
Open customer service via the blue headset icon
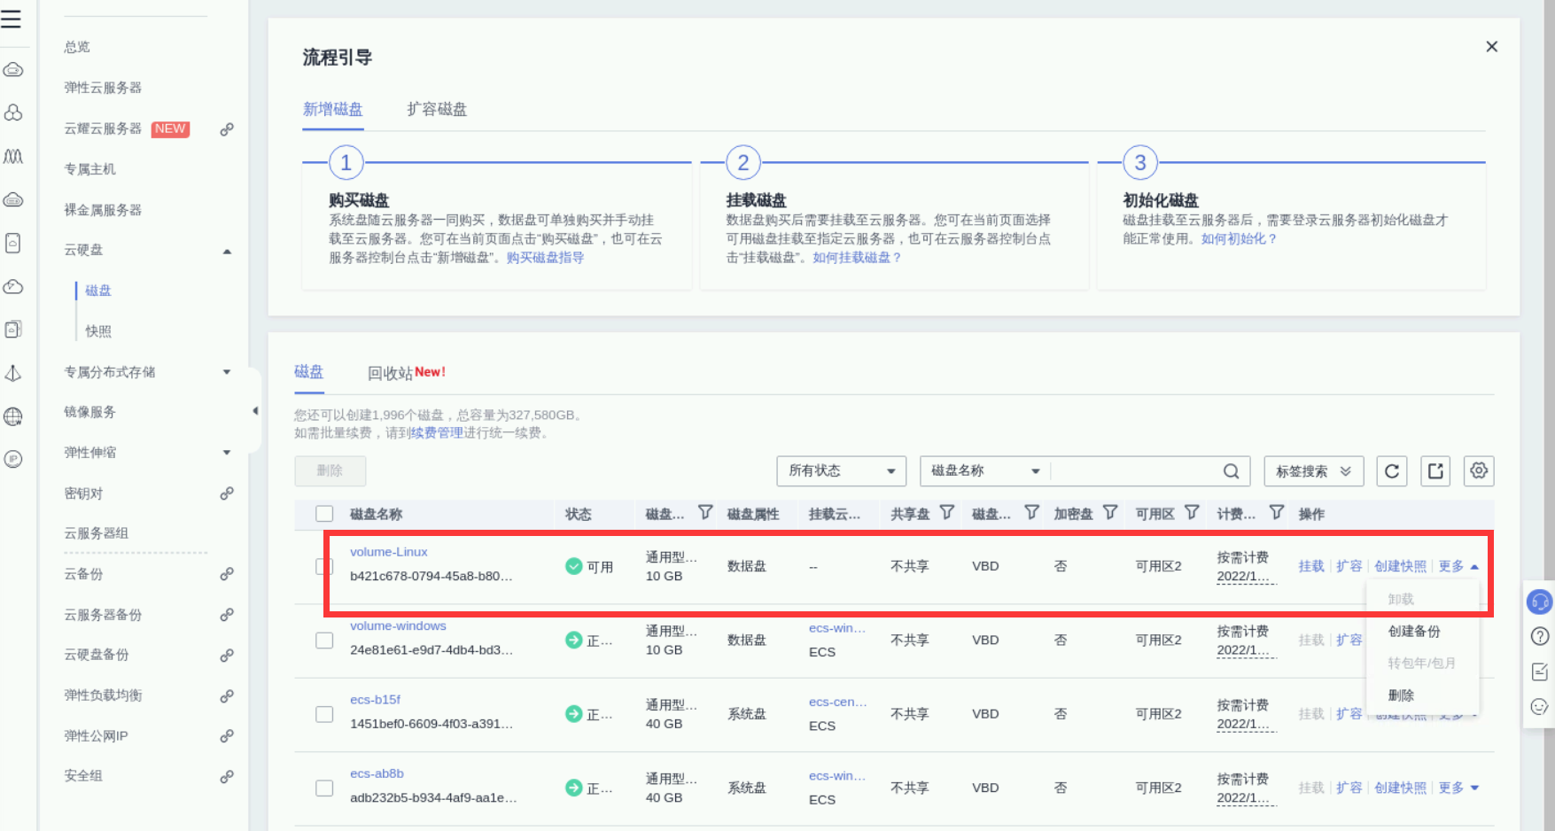[1540, 602]
